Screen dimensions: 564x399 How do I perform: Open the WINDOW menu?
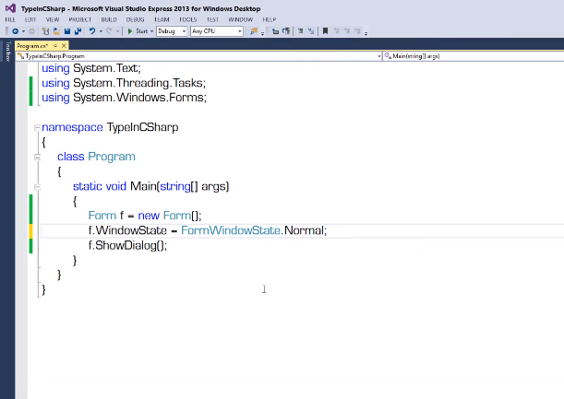(x=241, y=19)
